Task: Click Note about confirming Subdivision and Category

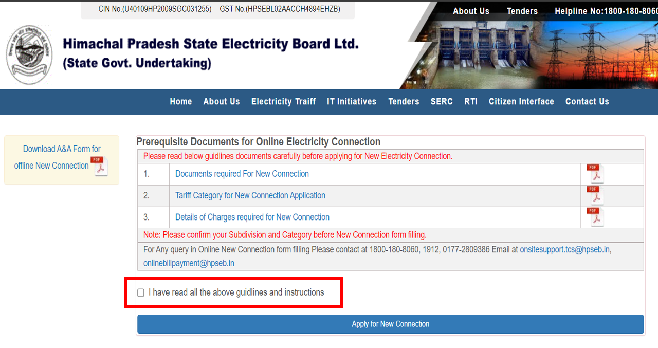Action: (285, 235)
